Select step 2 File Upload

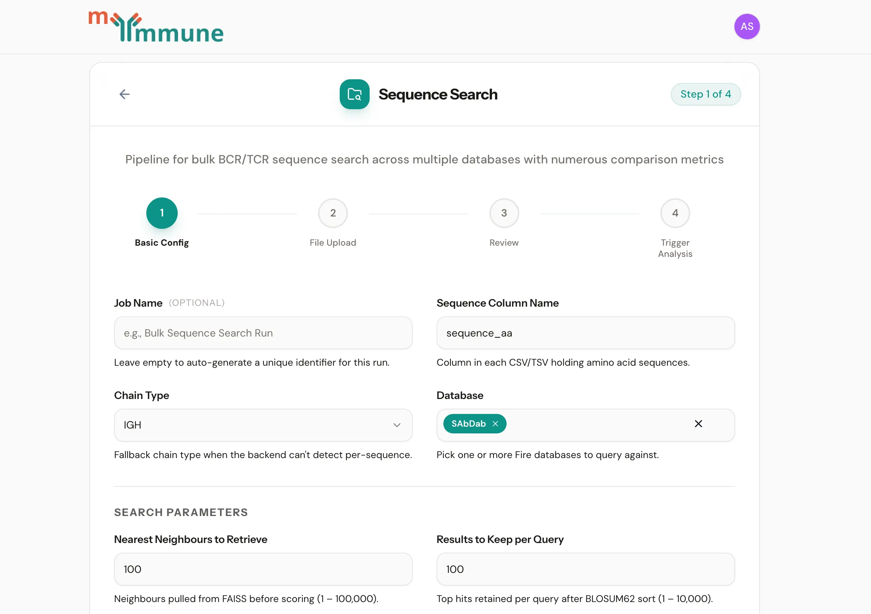point(333,213)
